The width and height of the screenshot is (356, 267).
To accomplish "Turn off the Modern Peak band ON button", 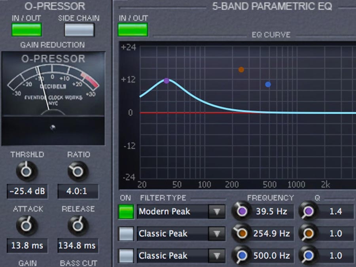I will 126,212.
